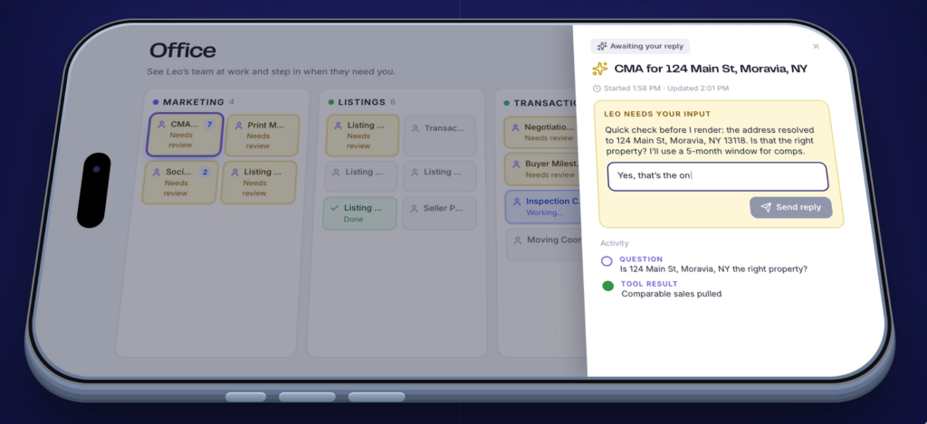Click the person icon on Seller P... card
The image size is (927, 424).
(x=414, y=209)
